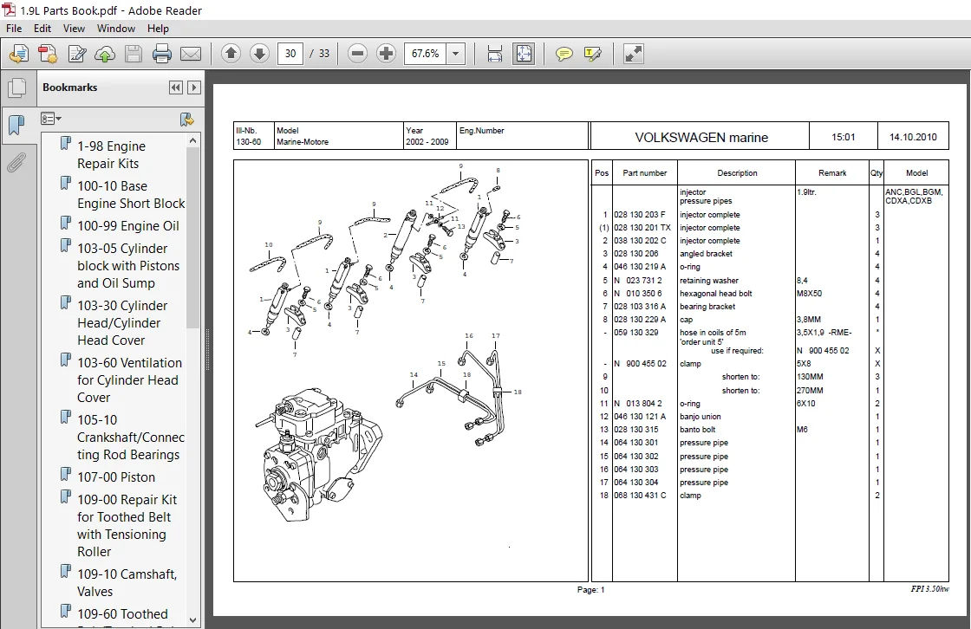Open the Page Thumbnails panel icon
The height and width of the screenshot is (629, 971).
(16, 88)
